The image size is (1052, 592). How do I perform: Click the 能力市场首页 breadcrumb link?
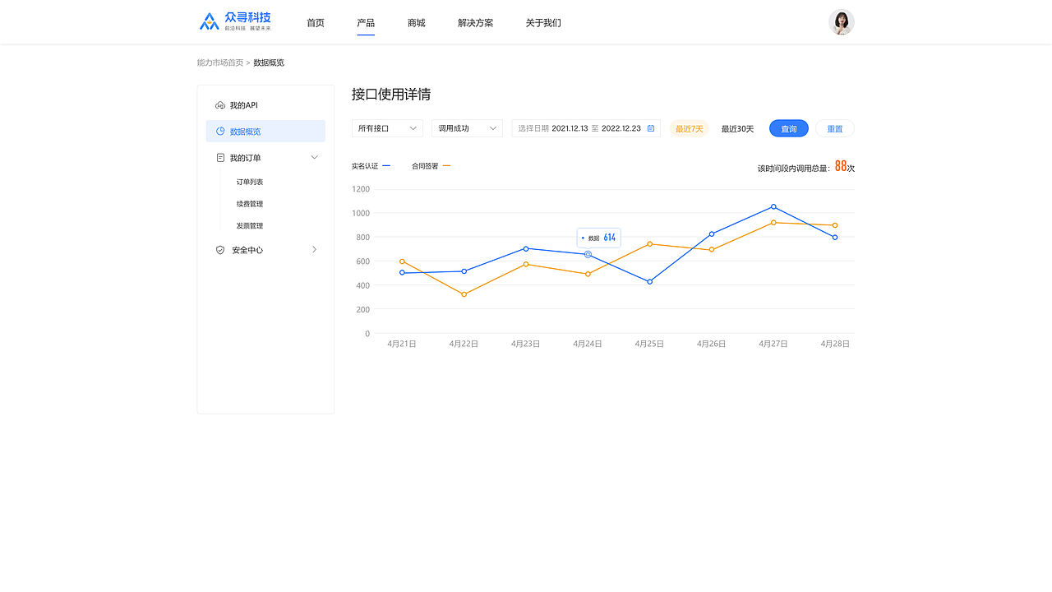coord(219,62)
